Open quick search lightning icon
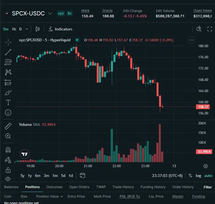The width and height of the screenshot is (215, 204). pyautogui.click(x=199, y=29)
